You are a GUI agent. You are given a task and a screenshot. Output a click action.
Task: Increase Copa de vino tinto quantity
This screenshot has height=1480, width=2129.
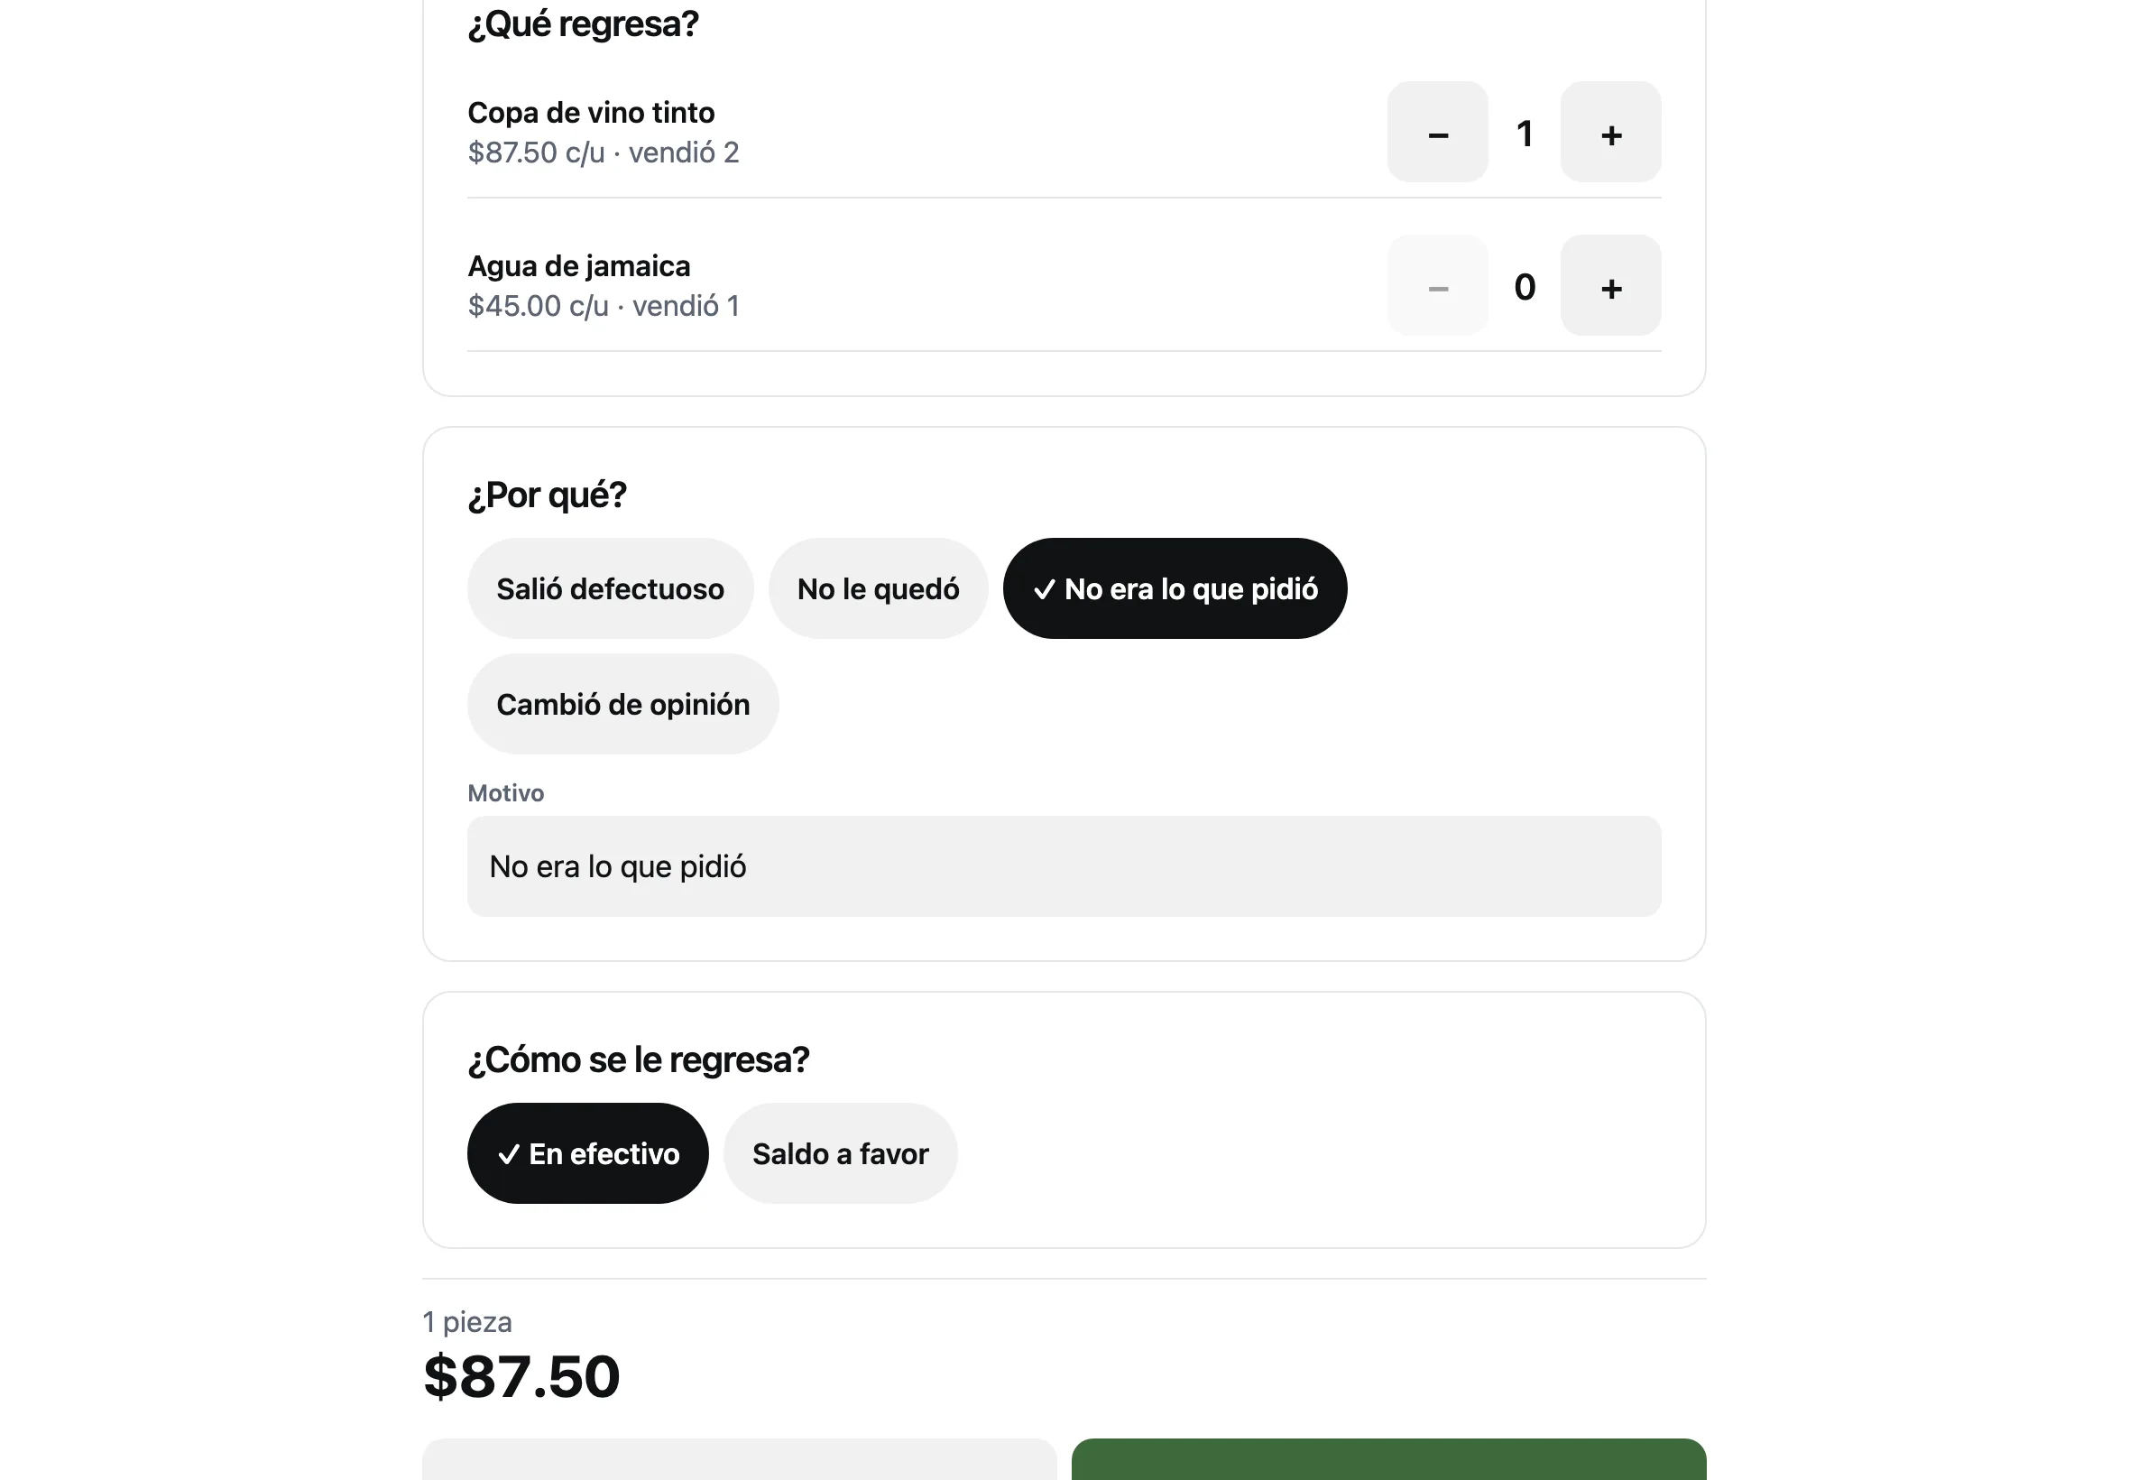pyautogui.click(x=1610, y=132)
